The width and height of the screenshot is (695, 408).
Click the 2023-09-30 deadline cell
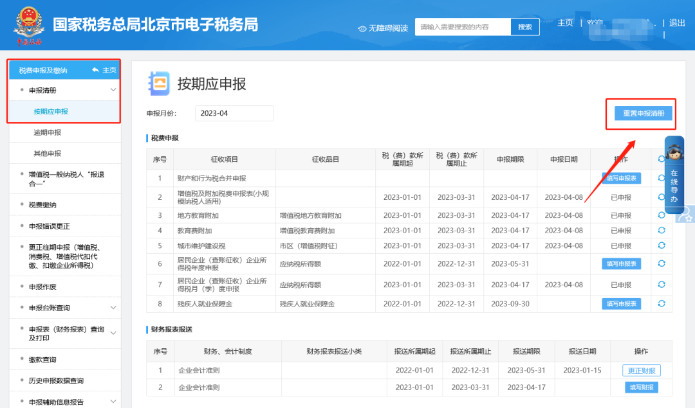[510, 304]
